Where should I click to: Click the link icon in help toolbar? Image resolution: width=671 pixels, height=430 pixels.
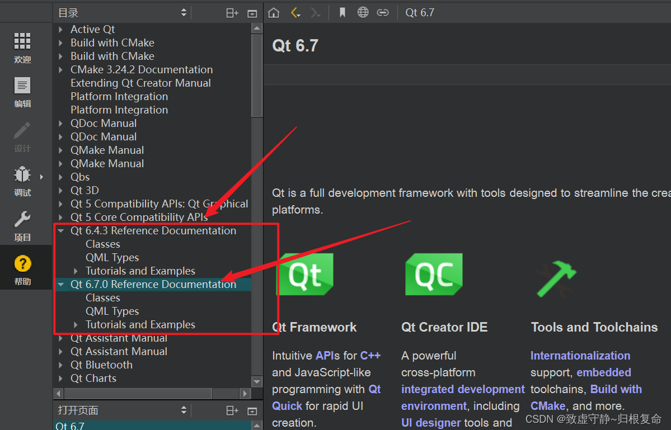click(383, 13)
